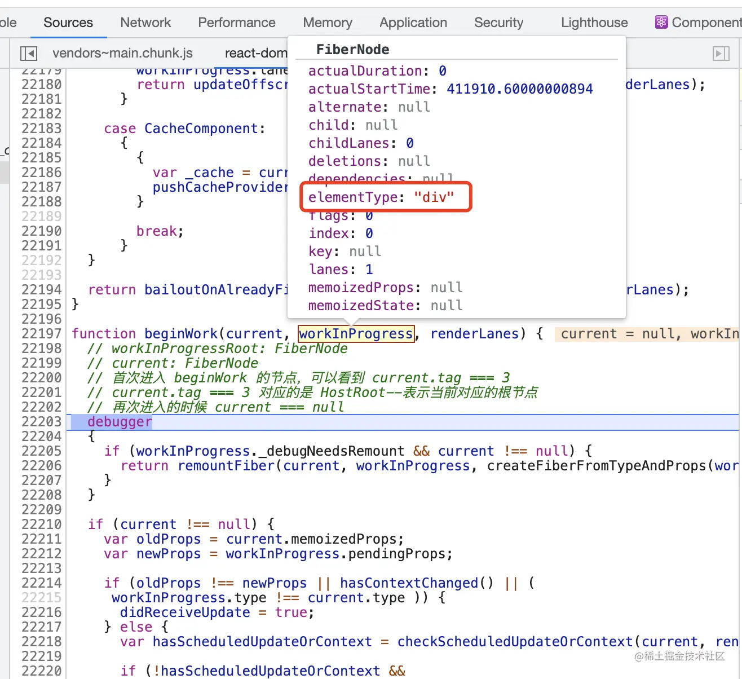Click the beginWork function name
742x679 pixels.
[x=181, y=334]
